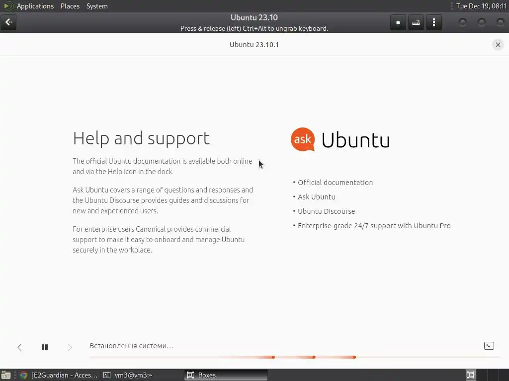Show previous installer slide
This screenshot has width=509, height=381.
[20, 347]
